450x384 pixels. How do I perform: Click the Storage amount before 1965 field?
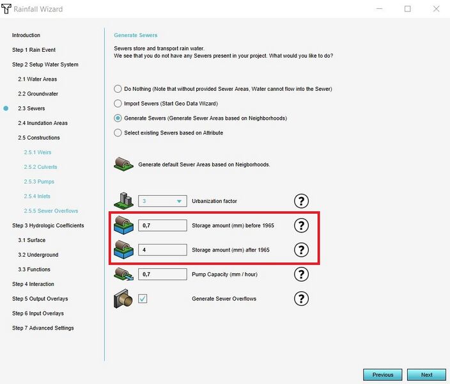[x=163, y=225]
